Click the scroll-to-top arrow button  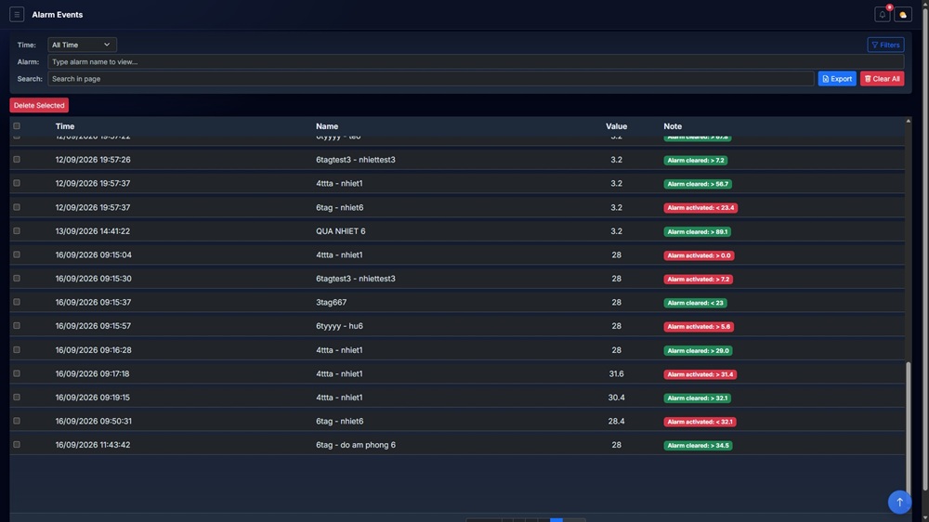click(899, 502)
